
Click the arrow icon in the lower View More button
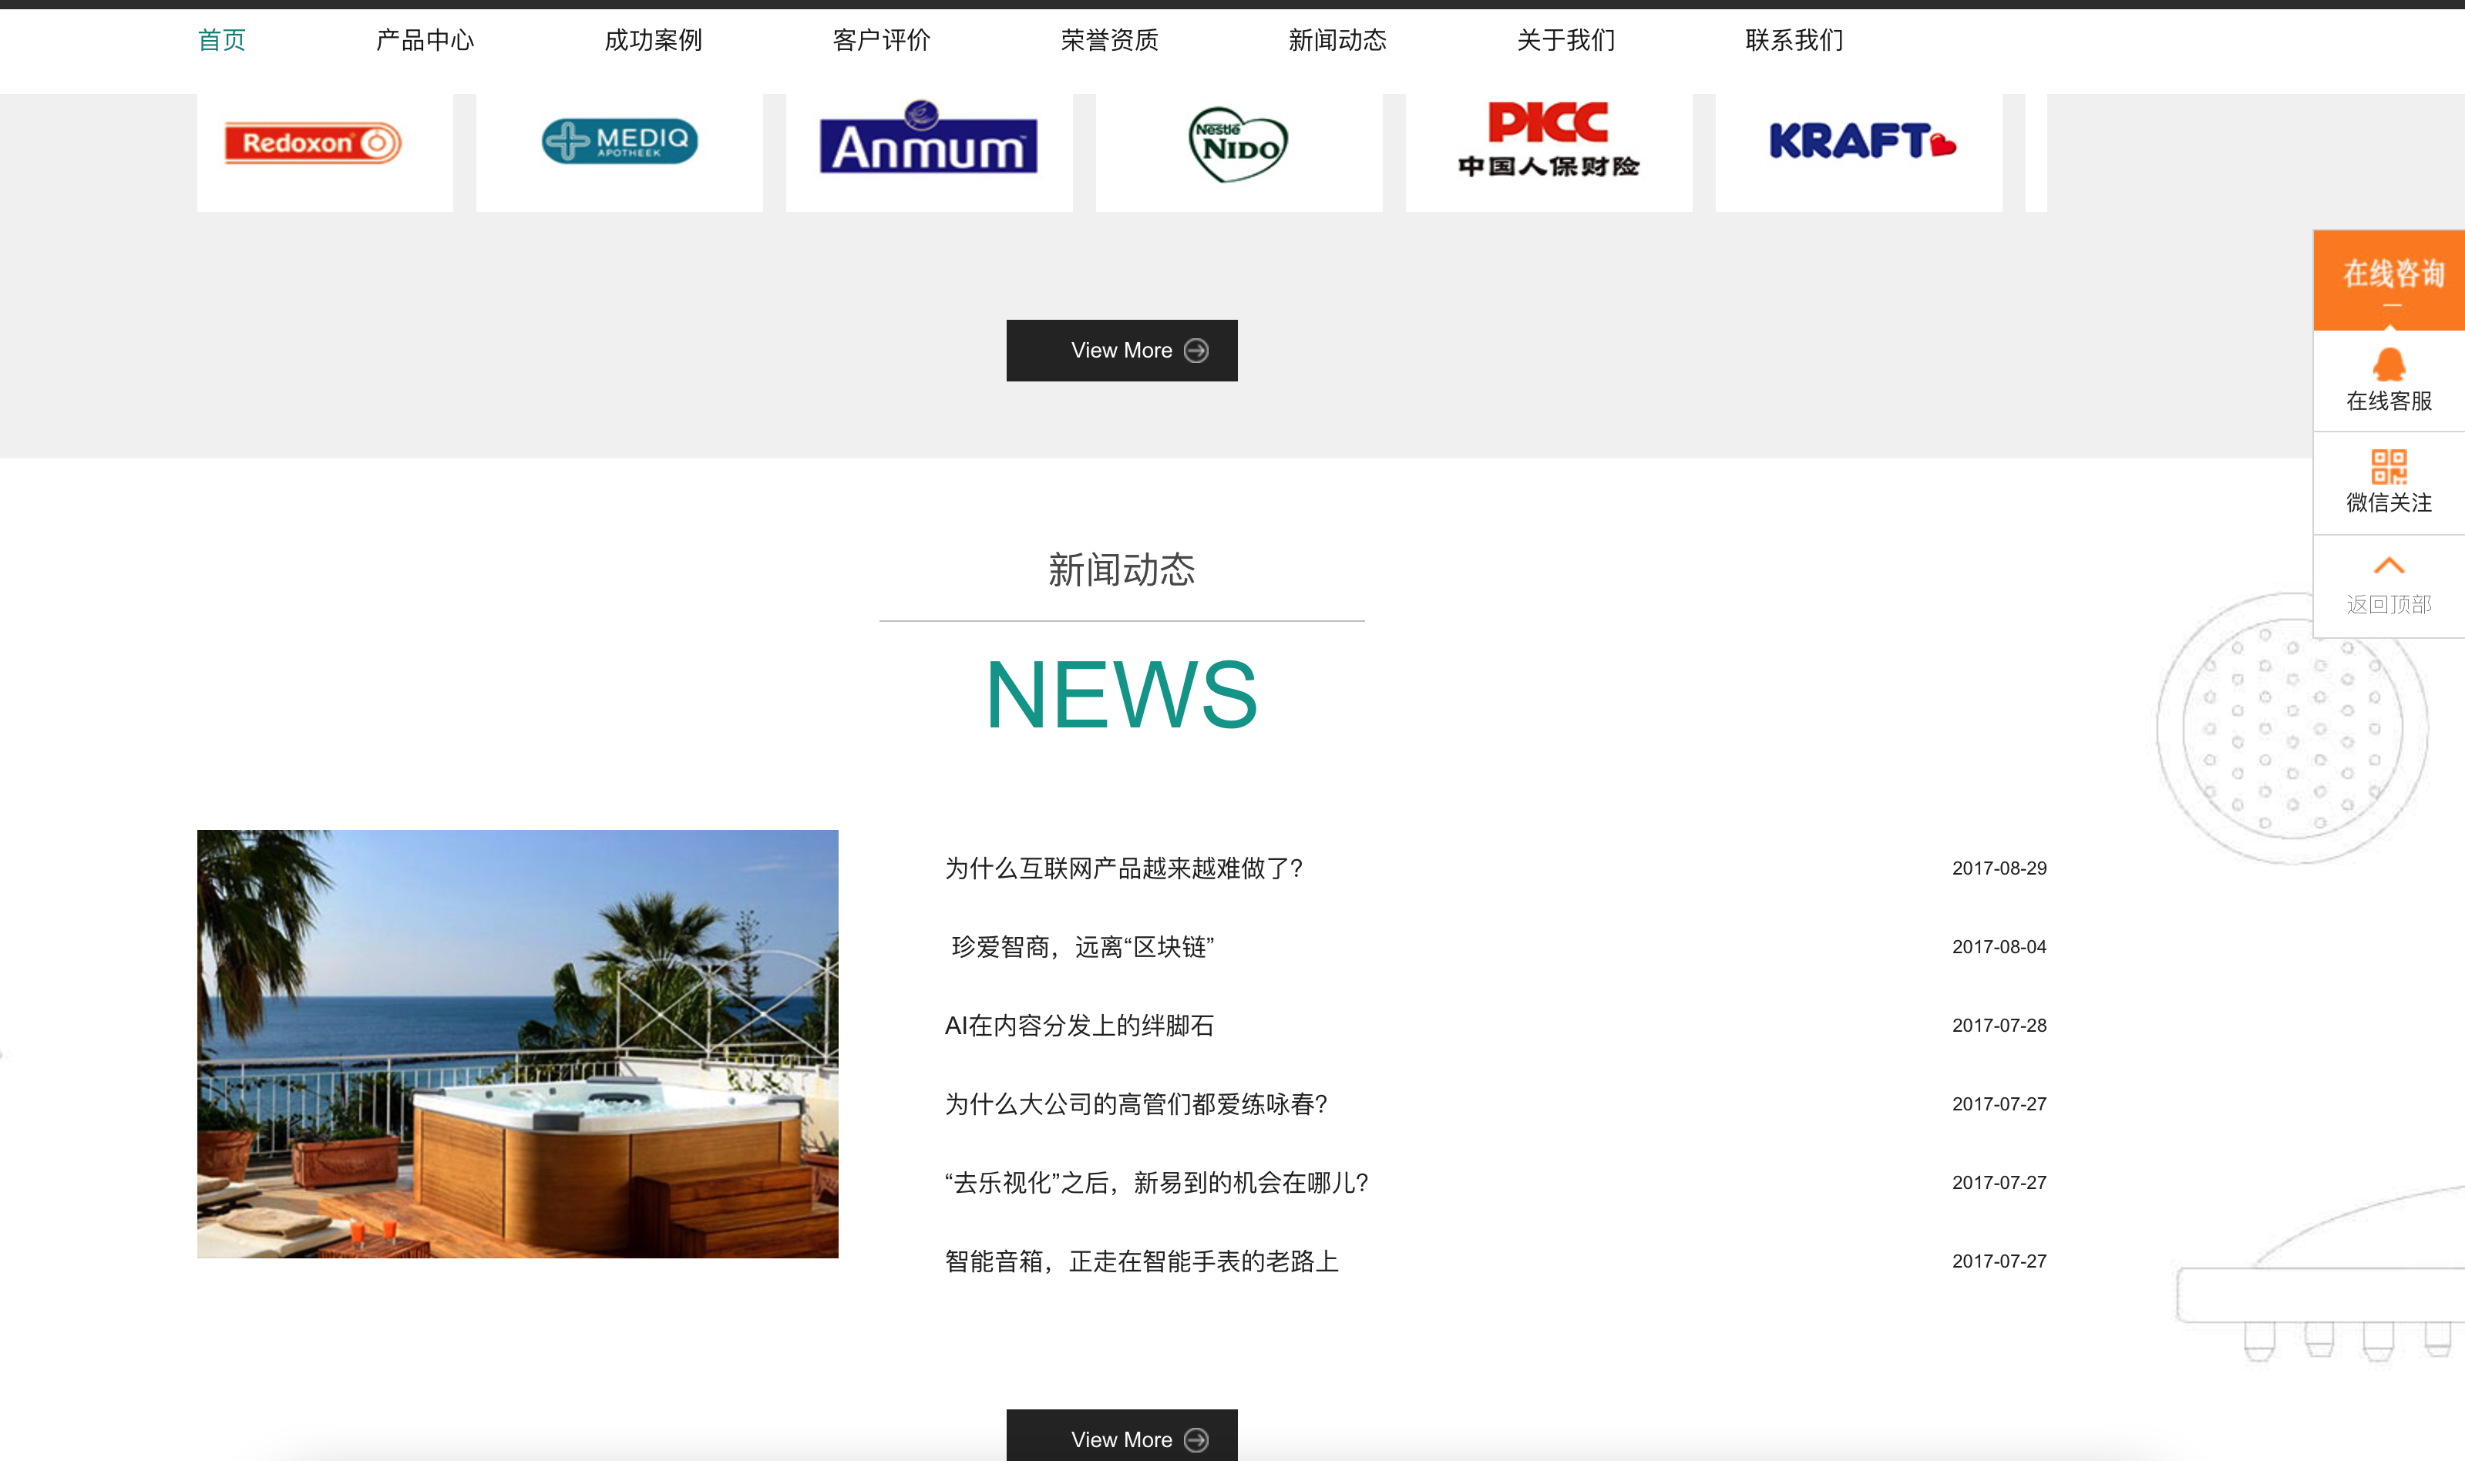point(1196,1439)
